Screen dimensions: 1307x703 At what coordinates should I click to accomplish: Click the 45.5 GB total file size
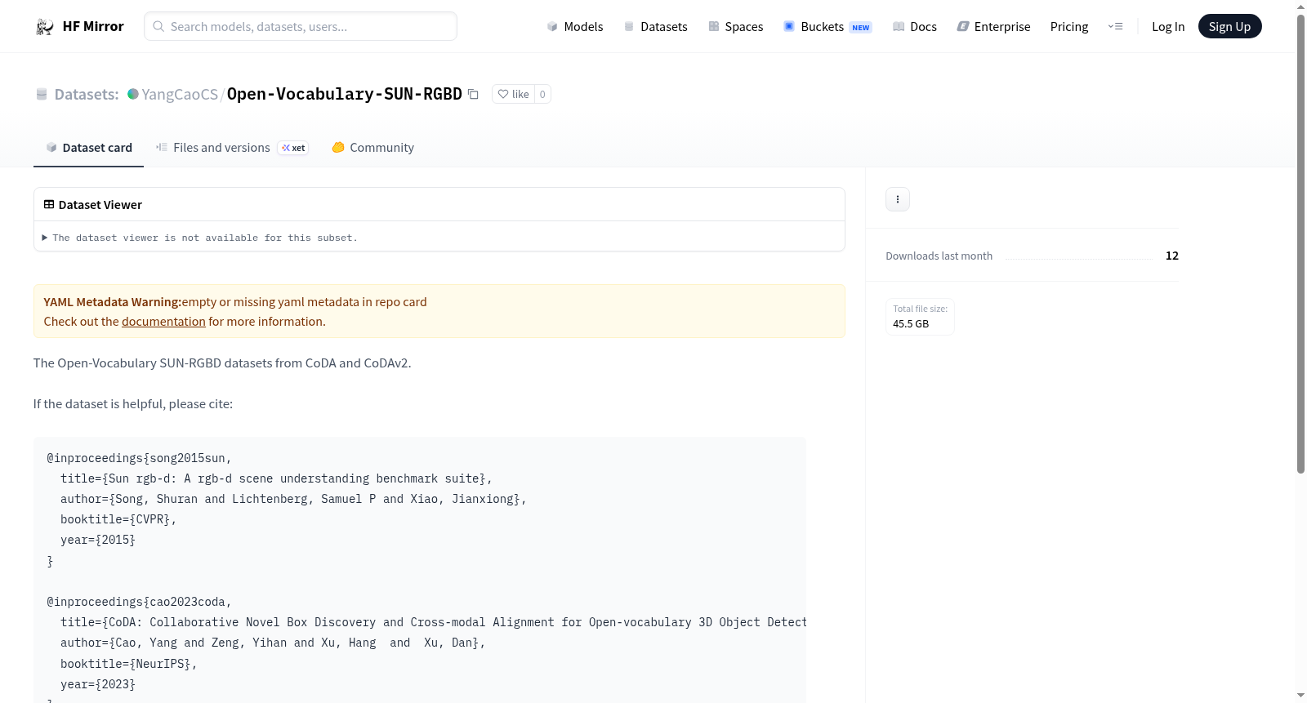(x=911, y=324)
